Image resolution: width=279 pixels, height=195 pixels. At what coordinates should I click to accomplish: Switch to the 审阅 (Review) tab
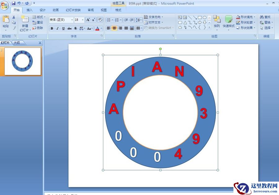tap(91, 10)
